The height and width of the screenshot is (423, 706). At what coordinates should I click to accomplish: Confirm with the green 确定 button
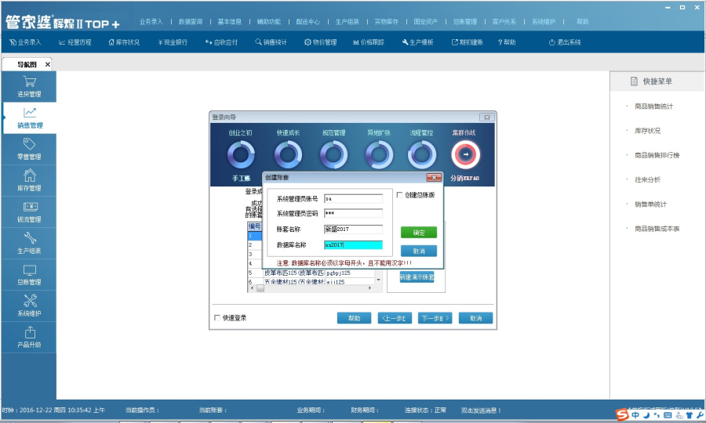[418, 233]
